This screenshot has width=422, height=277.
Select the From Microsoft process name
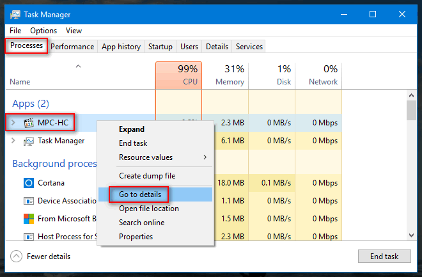[67, 219]
